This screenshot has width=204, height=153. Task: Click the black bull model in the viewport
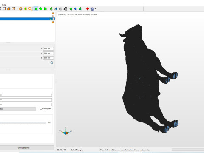pyautogui.click(x=142, y=79)
